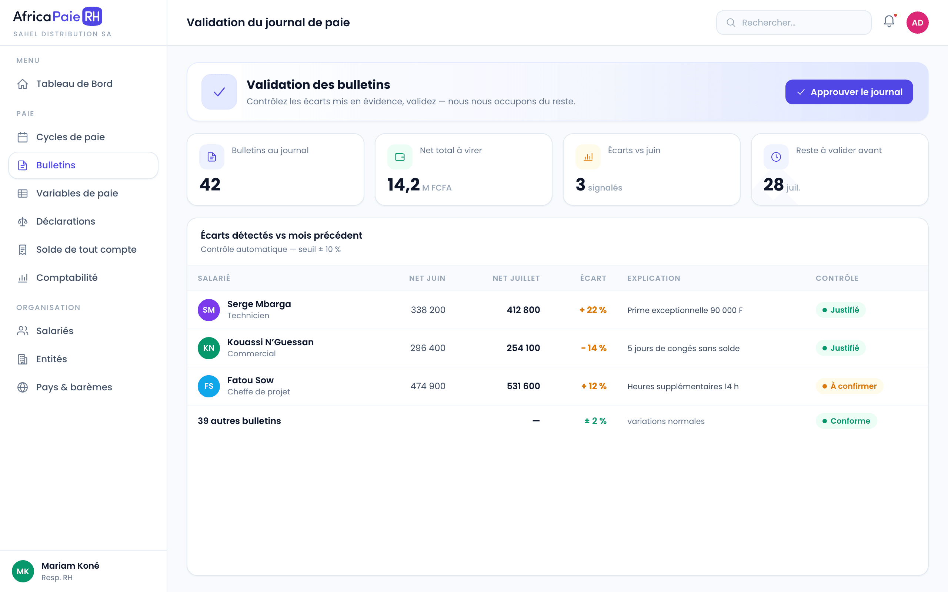Viewport: 948px width, 592px height.
Task: Click the clock icon in Reste à valider card
Action: (776, 157)
